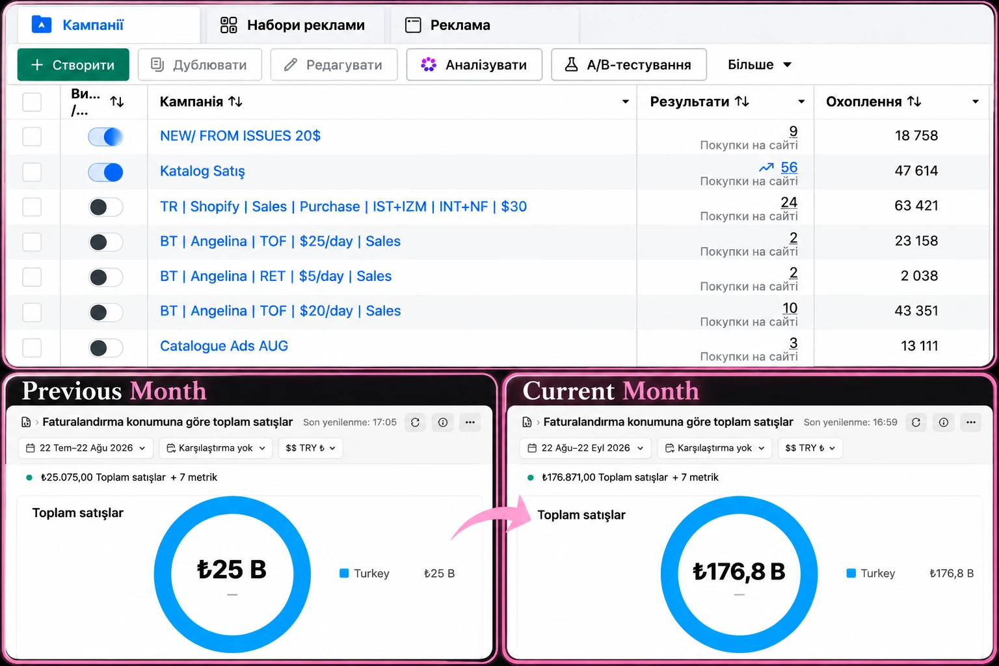The width and height of the screenshot is (999, 666).
Task: Click the Реклама window icon
Action: click(413, 25)
